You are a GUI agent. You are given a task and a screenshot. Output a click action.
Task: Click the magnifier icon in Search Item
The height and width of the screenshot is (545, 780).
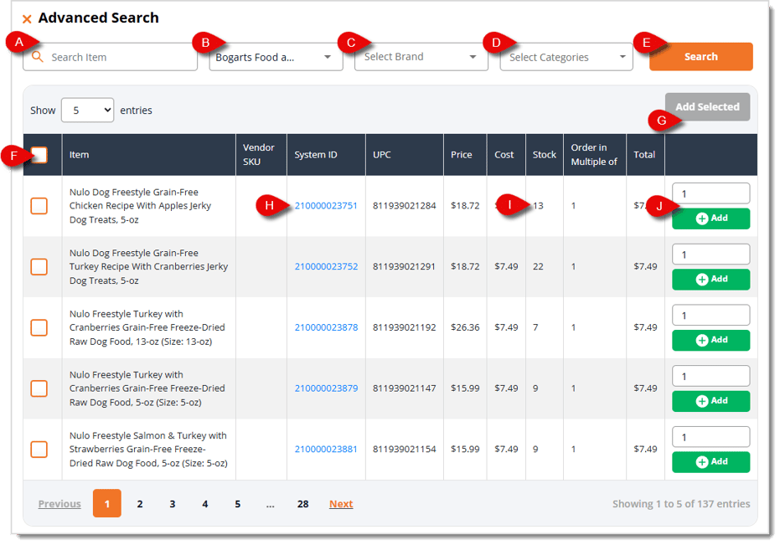pos(38,57)
